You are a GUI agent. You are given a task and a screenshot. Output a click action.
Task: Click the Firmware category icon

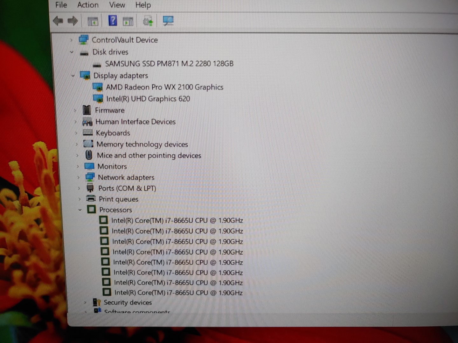click(x=87, y=110)
